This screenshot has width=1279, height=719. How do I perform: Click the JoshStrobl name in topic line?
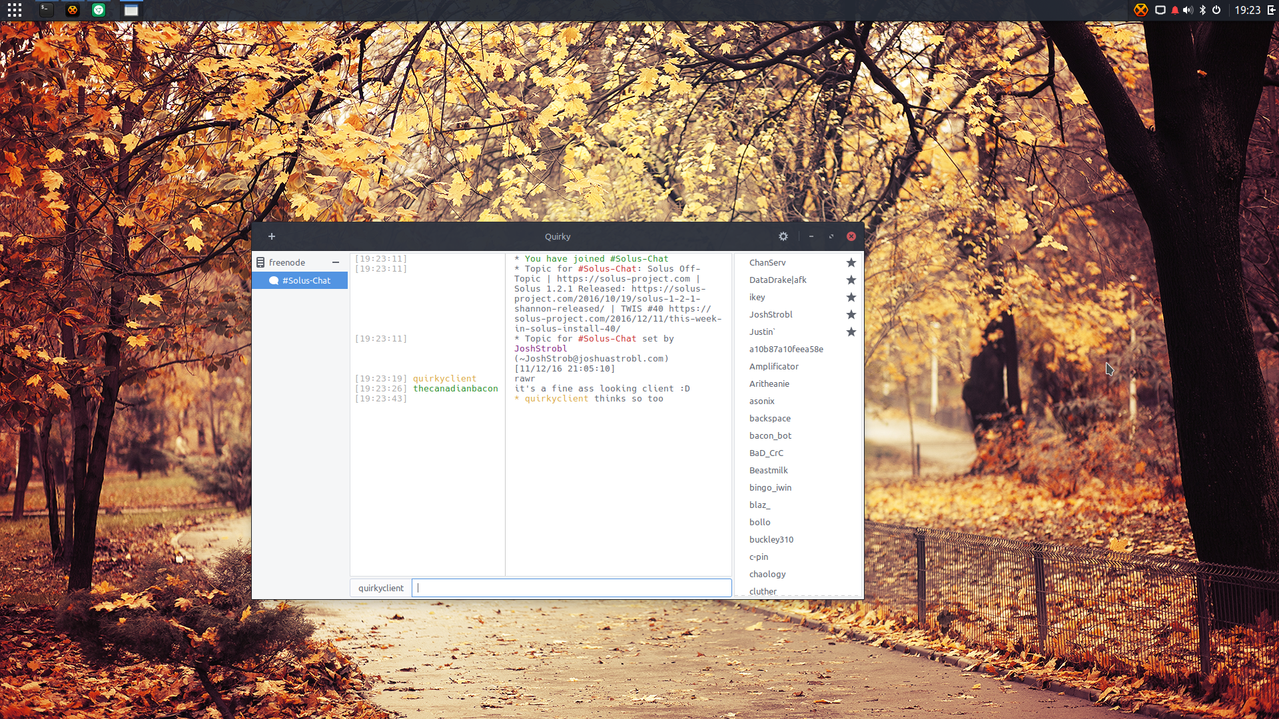(x=541, y=348)
